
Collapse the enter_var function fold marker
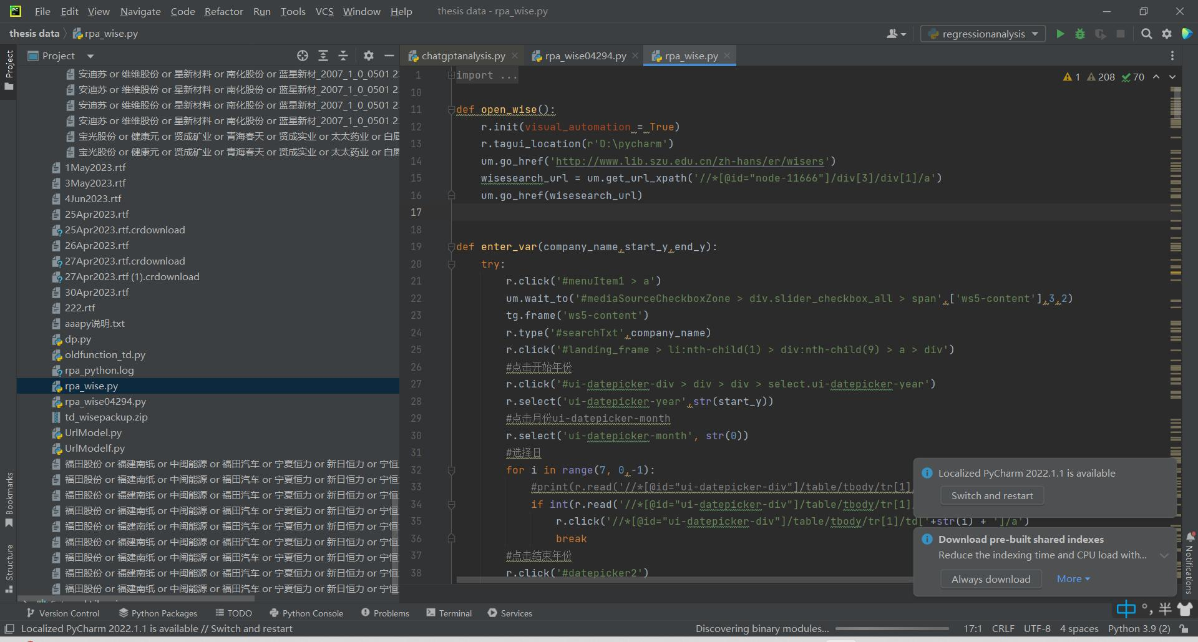(451, 246)
